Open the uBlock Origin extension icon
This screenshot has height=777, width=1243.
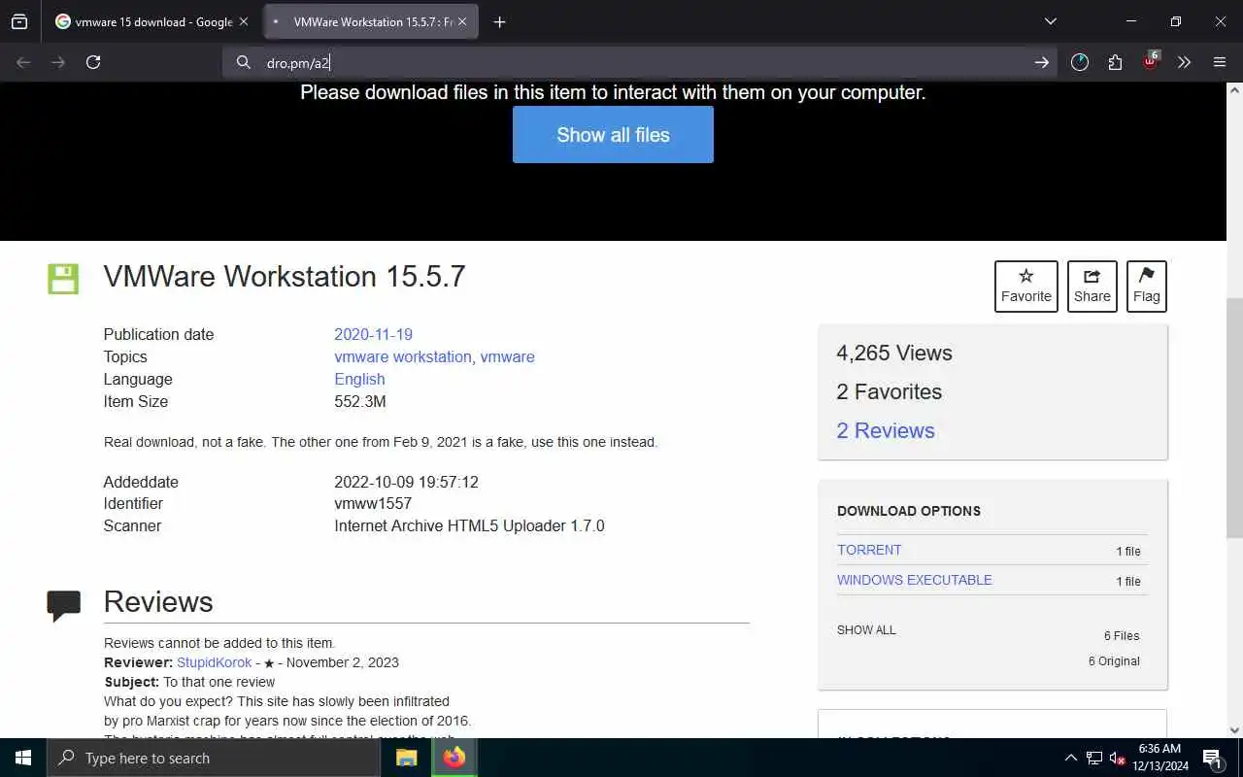pos(1150,62)
